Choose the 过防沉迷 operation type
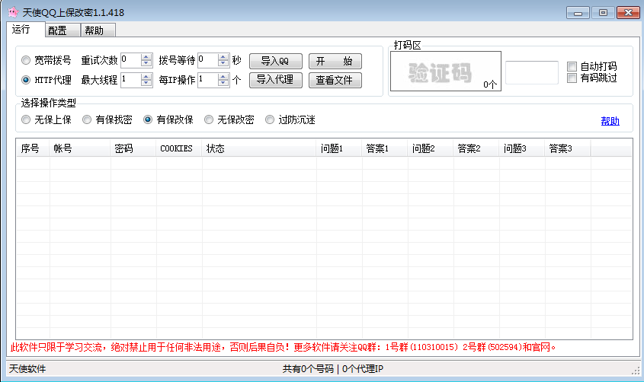The width and height of the screenshot is (644, 382). click(x=270, y=119)
